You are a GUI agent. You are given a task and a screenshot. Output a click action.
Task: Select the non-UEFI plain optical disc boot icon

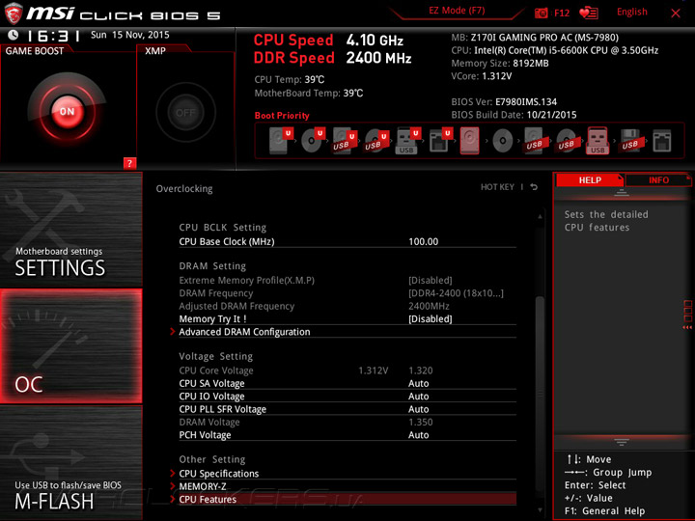(x=503, y=141)
